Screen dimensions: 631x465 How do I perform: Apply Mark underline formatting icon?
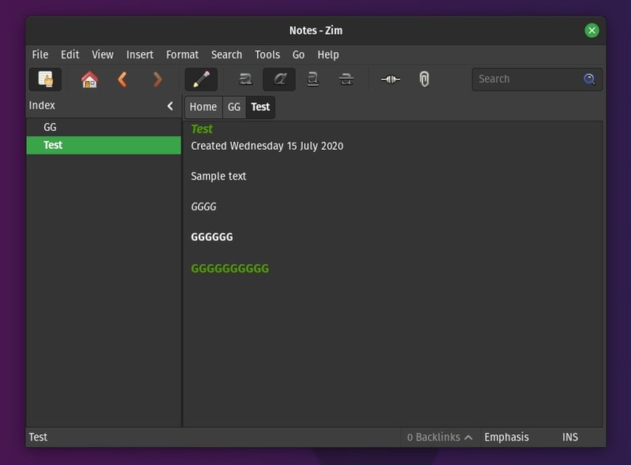click(313, 80)
